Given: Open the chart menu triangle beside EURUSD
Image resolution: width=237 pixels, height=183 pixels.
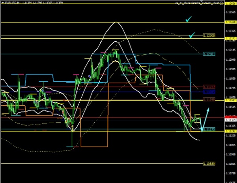Looking at the screenshot, I should pos(4,2).
